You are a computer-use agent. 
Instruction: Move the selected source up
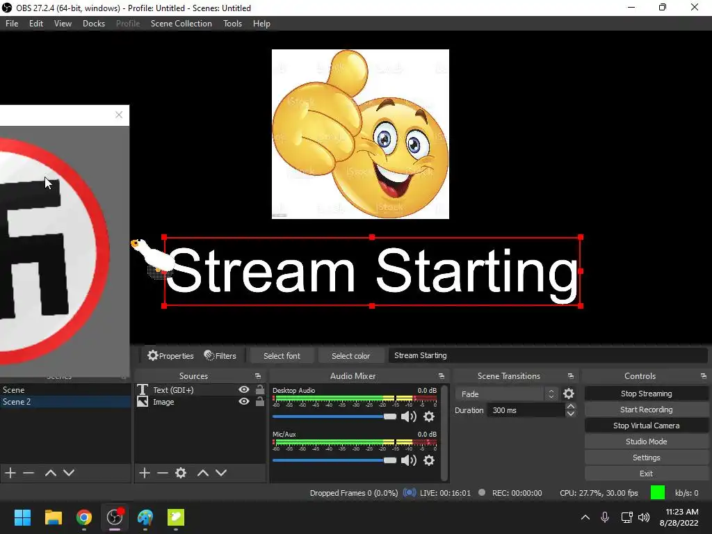(203, 473)
